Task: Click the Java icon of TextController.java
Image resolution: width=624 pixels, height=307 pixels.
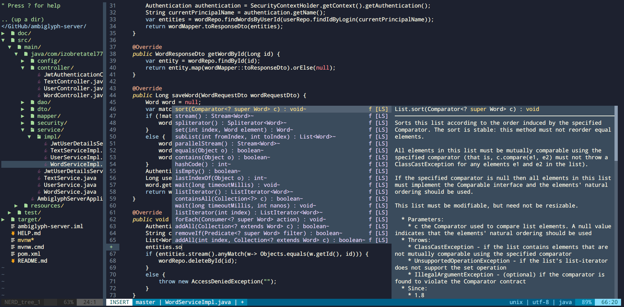Action: (x=39, y=81)
